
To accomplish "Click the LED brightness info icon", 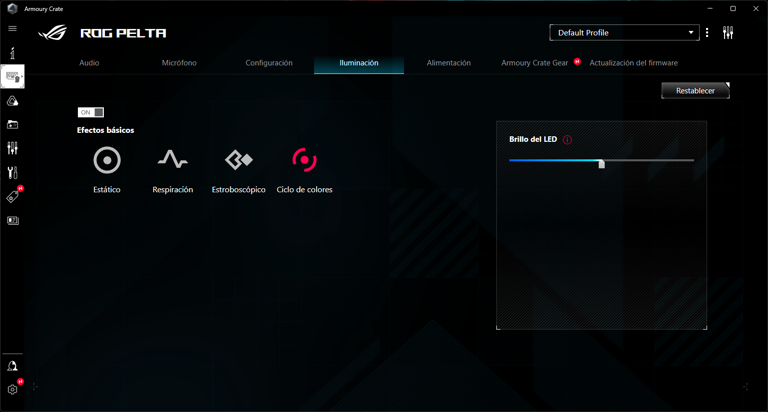I will (x=567, y=140).
